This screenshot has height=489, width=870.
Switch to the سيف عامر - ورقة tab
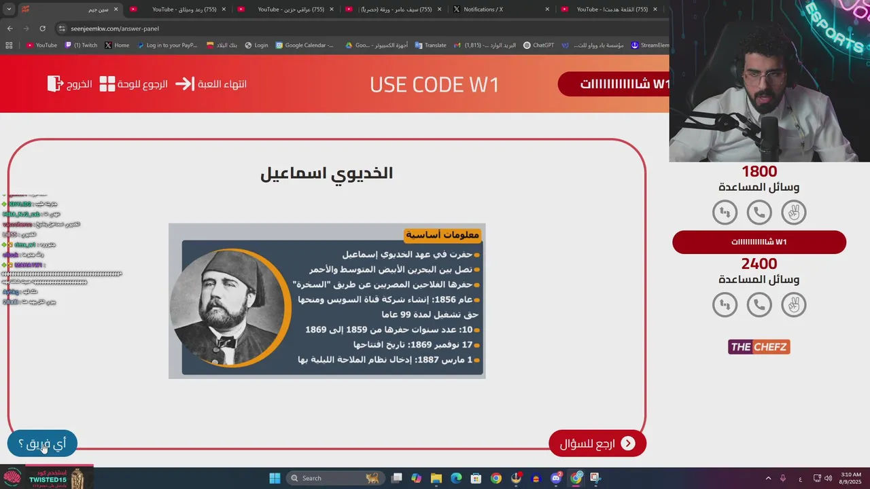click(x=393, y=10)
